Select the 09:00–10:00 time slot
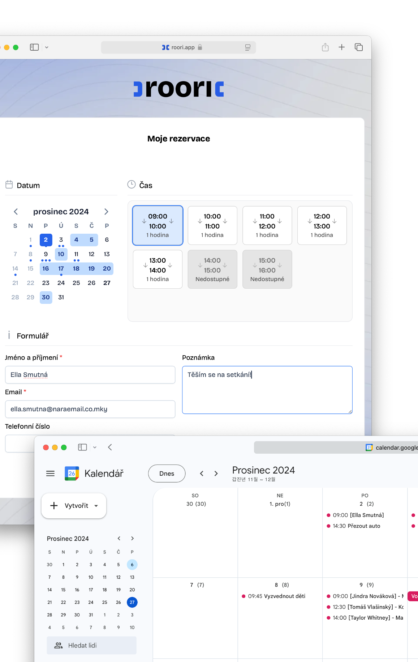Screen dimensions: 418x662 pos(158,225)
